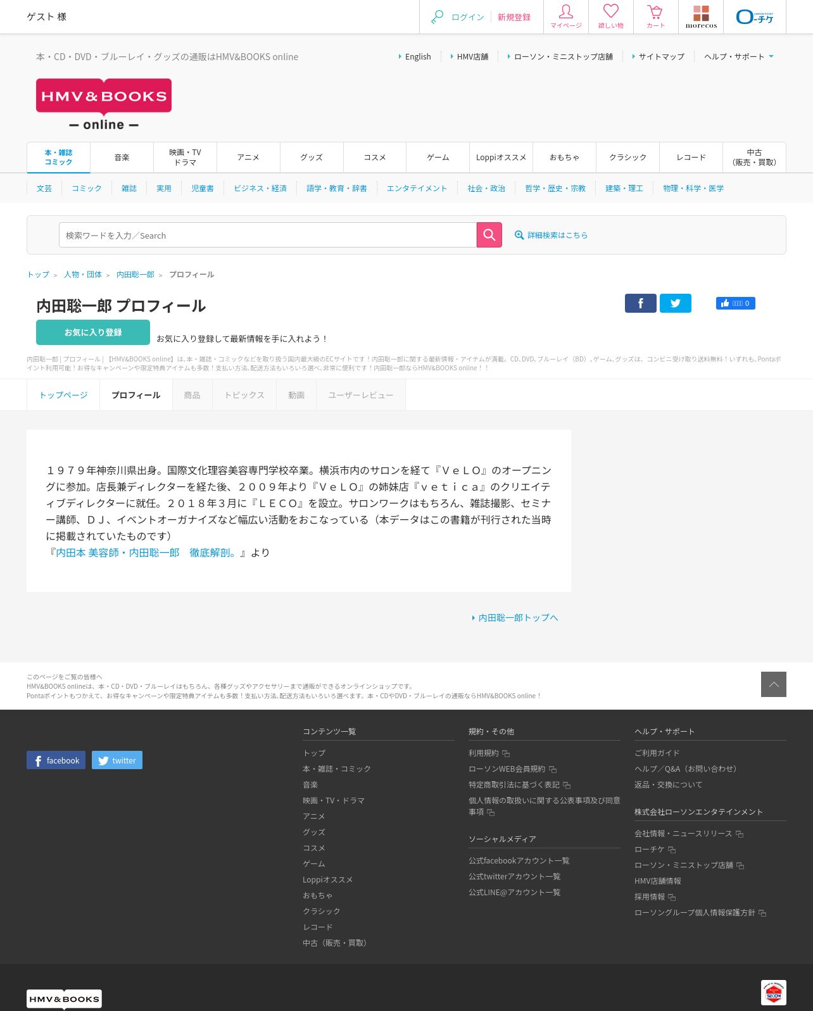Click in the search keyword field

tap(268, 235)
